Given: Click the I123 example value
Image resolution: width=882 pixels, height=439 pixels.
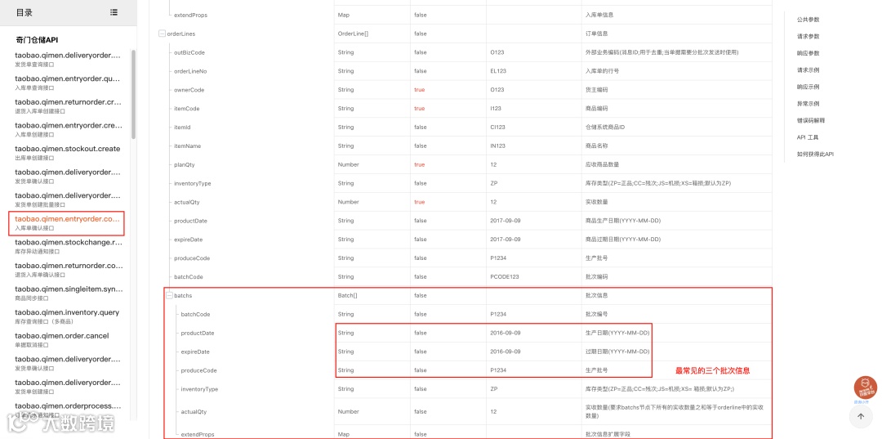Looking at the screenshot, I should pyautogui.click(x=496, y=108).
